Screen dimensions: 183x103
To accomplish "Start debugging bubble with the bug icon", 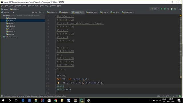I will [x=165, y=9].
